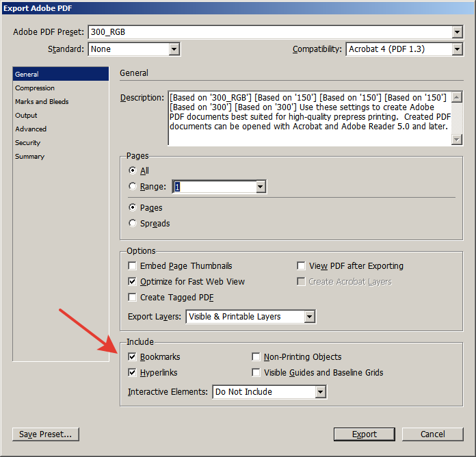Image resolution: width=476 pixels, height=457 pixels.
Task: Choose the Spreads radio button
Action: pyautogui.click(x=133, y=223)
